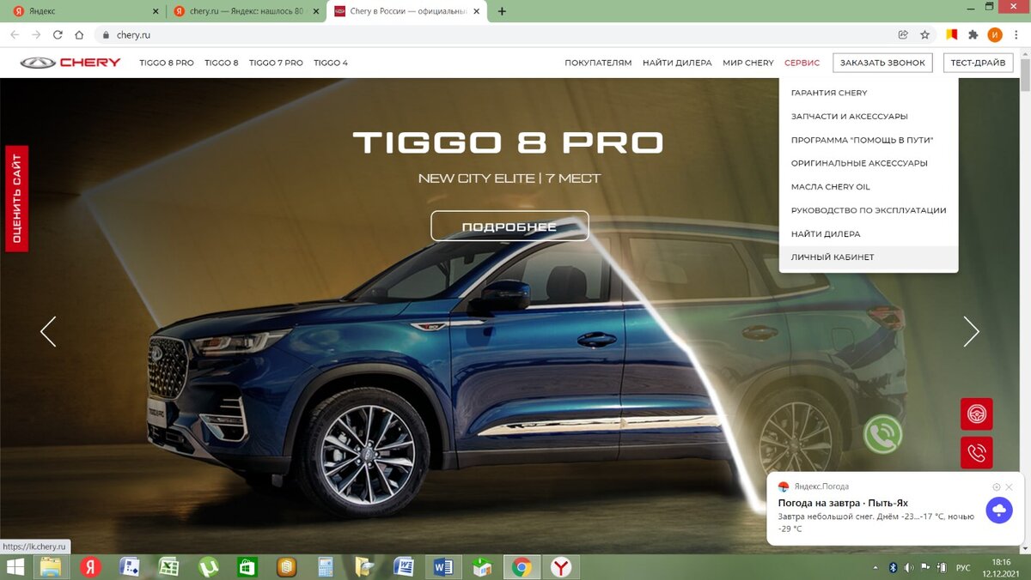
Task: Switch to Word blue icon on taskbar
Action: 443,566
